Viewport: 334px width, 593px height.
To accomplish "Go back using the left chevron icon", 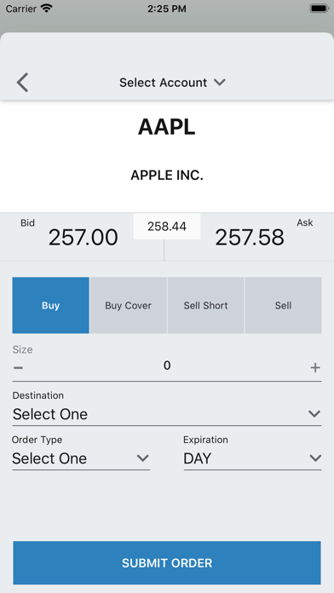I will pos(22,83).
